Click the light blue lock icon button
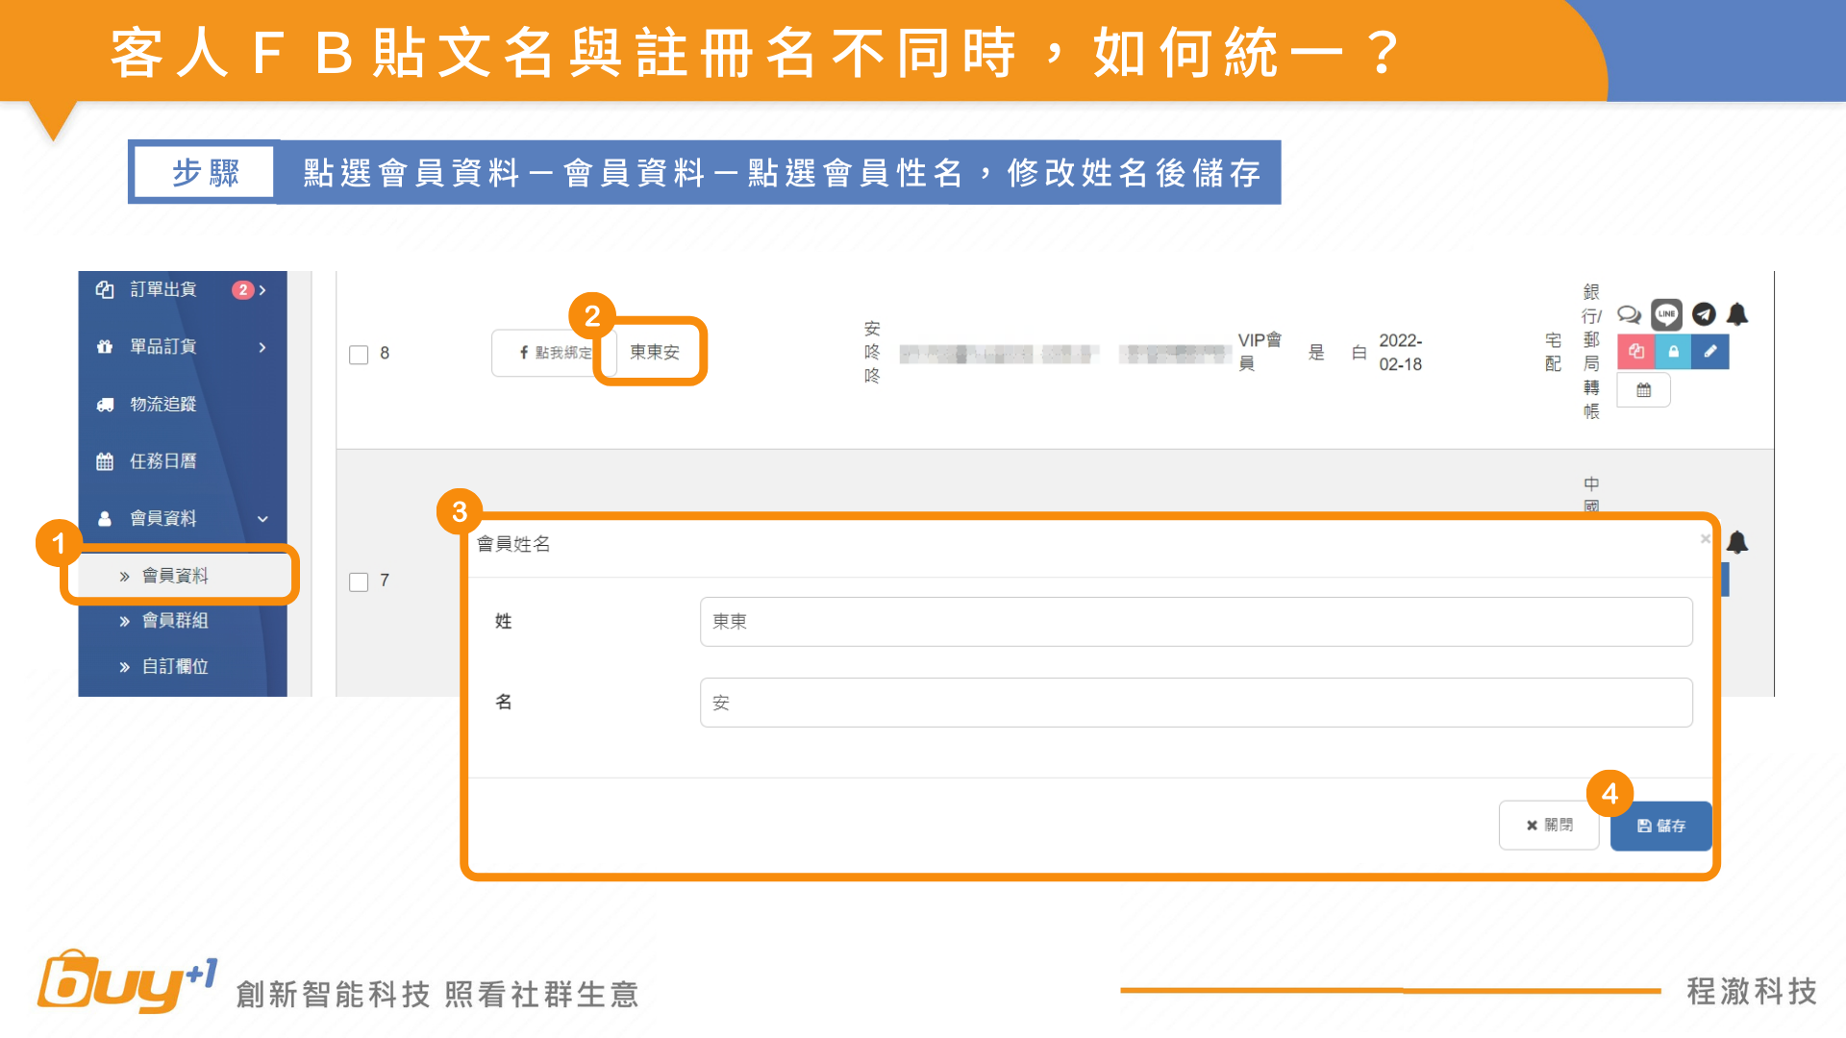 (1673, 352)
